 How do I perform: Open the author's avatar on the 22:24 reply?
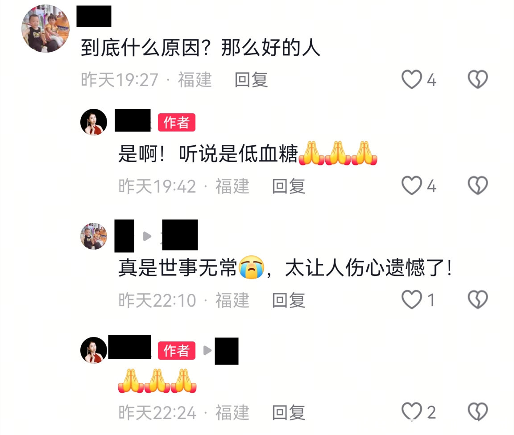(x=94, y=350)
